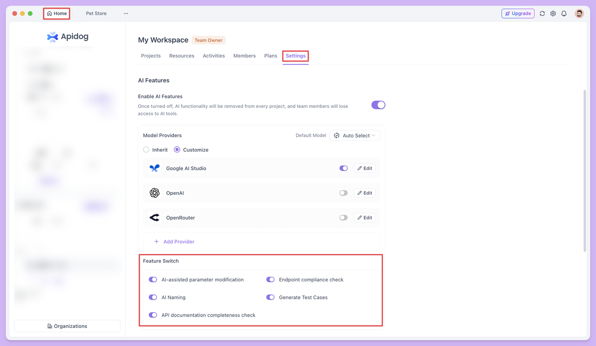596x346 pixels.
Task: Disable the Enable AI Features toggle
Action: (378, 105)
